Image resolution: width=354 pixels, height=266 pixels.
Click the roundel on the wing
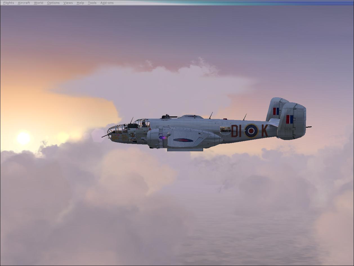pos(183,140)
